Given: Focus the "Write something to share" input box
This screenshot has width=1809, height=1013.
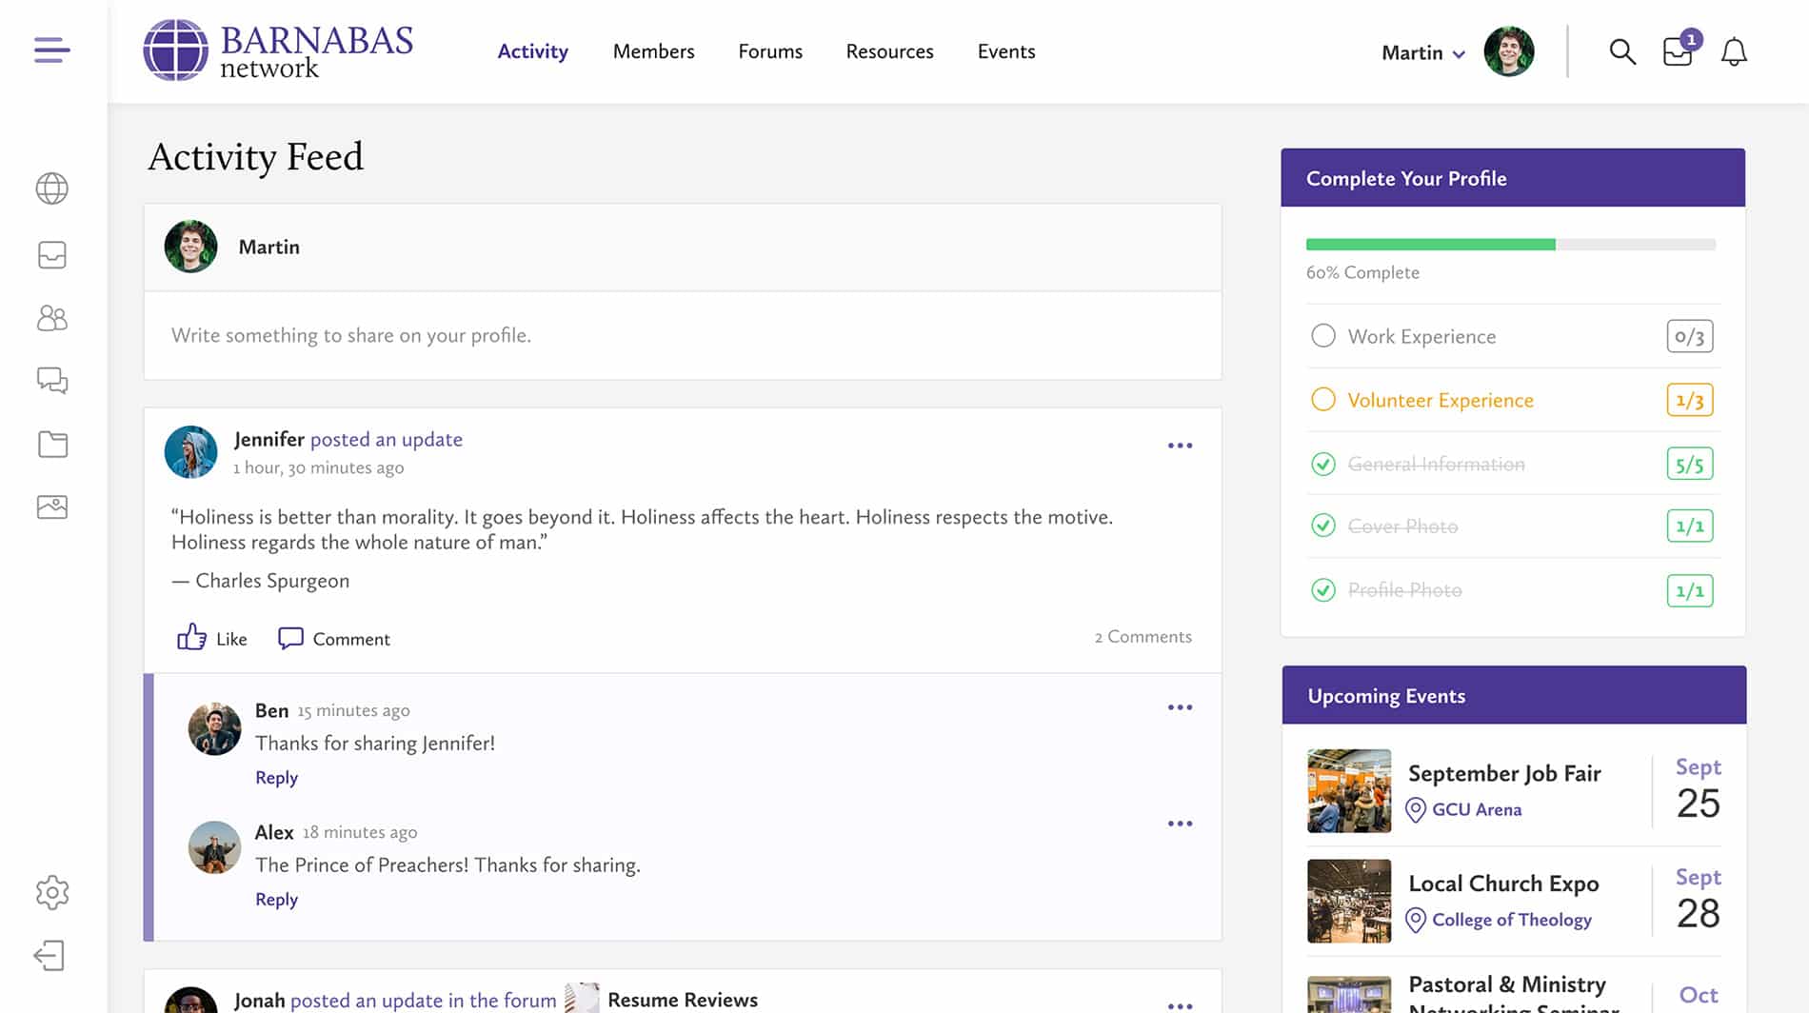Looking at the screenshot, I should pos(682,335).
